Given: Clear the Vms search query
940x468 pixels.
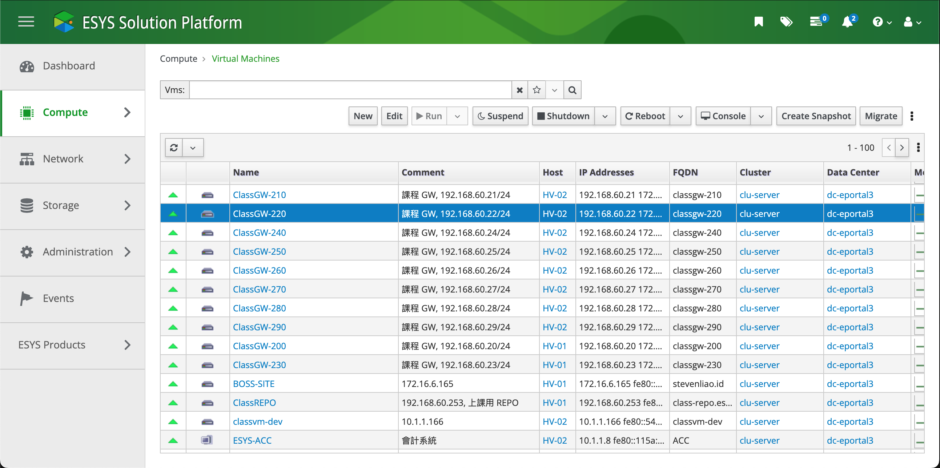Looking at the screenshot, I should [520, 90].
